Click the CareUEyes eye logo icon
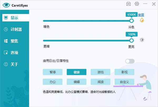The image size is (158, 107). pyautogui.click(x=7, y=5)
